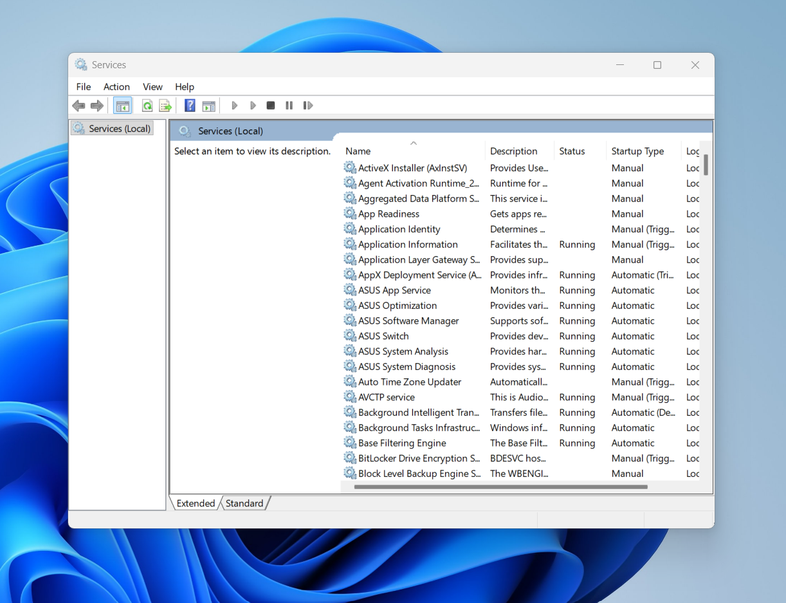Click the 'Automatic (De...' startup type cell

pos(643,413)
